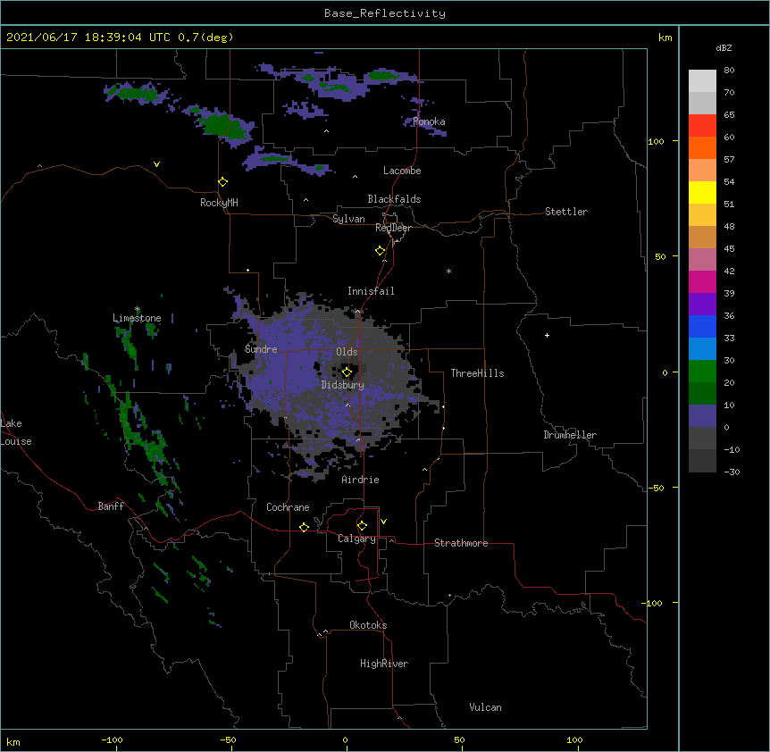
Task: Click the Sylvan town label
Action: [x=348, y=219]
